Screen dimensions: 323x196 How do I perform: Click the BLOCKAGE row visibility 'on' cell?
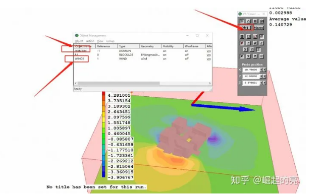[x=165, y=55]
